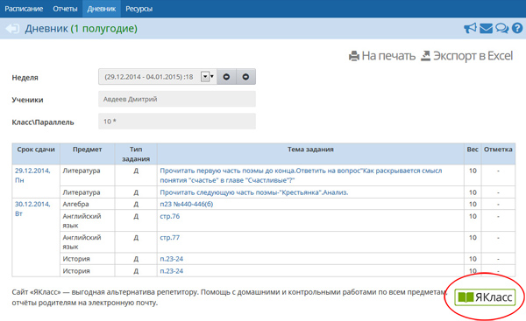Click the ЯКласс banner logo
526x321 pixels.
point(485,297)
